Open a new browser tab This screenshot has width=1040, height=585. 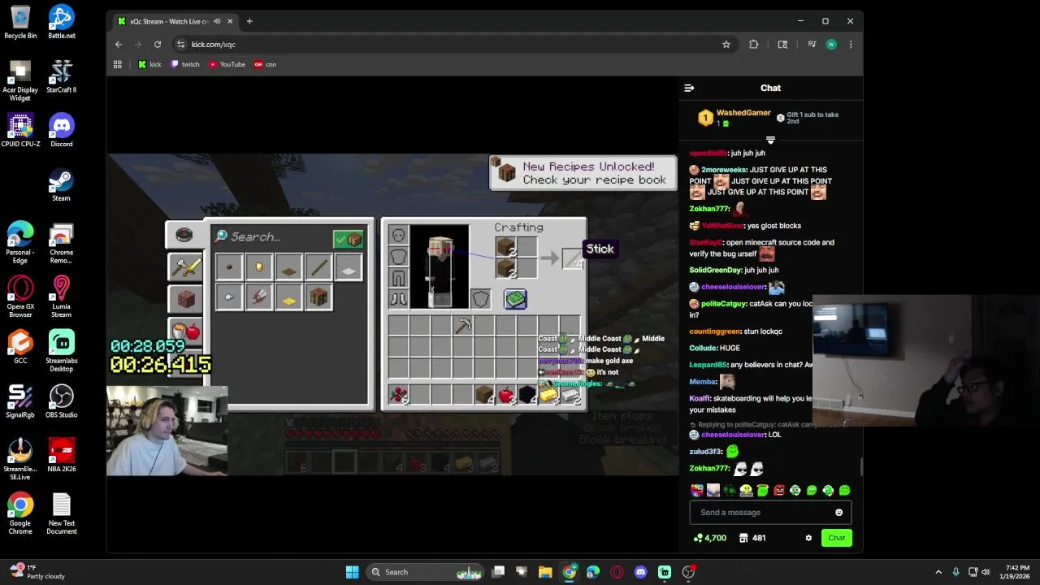(x=249, y=21)
